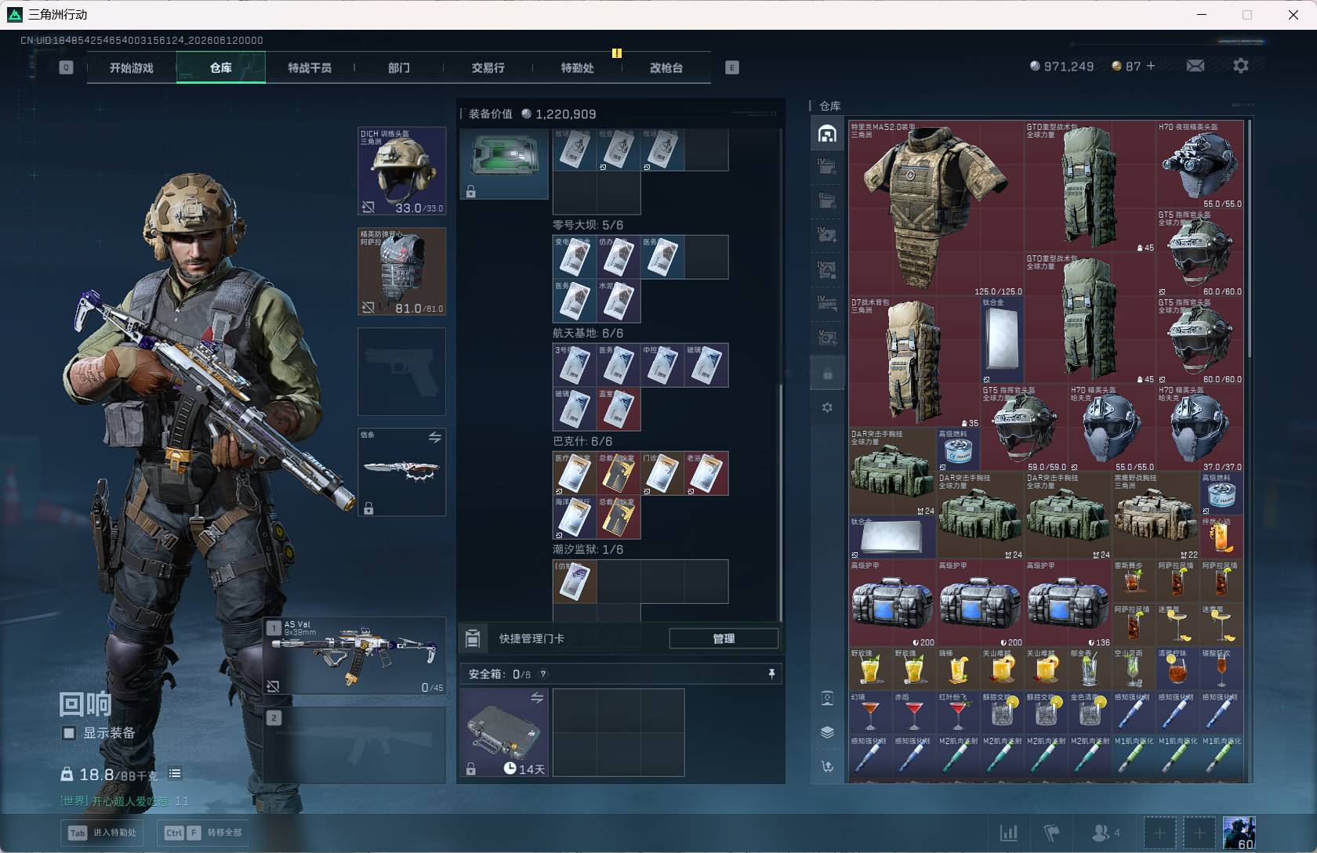The width and height of the screenshot is (1317, 853).
Task: Toggle the 显示装备 checkbox
Action: (x=69, y=733)
